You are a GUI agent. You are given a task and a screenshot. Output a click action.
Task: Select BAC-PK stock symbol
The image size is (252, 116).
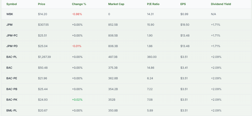pos(12,100)
